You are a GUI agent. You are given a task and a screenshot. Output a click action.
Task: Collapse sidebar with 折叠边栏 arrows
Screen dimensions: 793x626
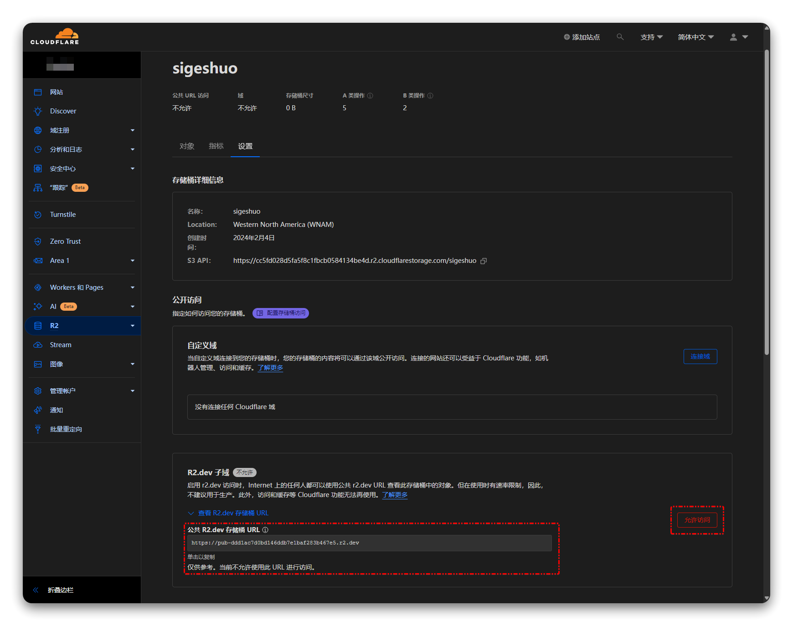(x=36, y=590)
